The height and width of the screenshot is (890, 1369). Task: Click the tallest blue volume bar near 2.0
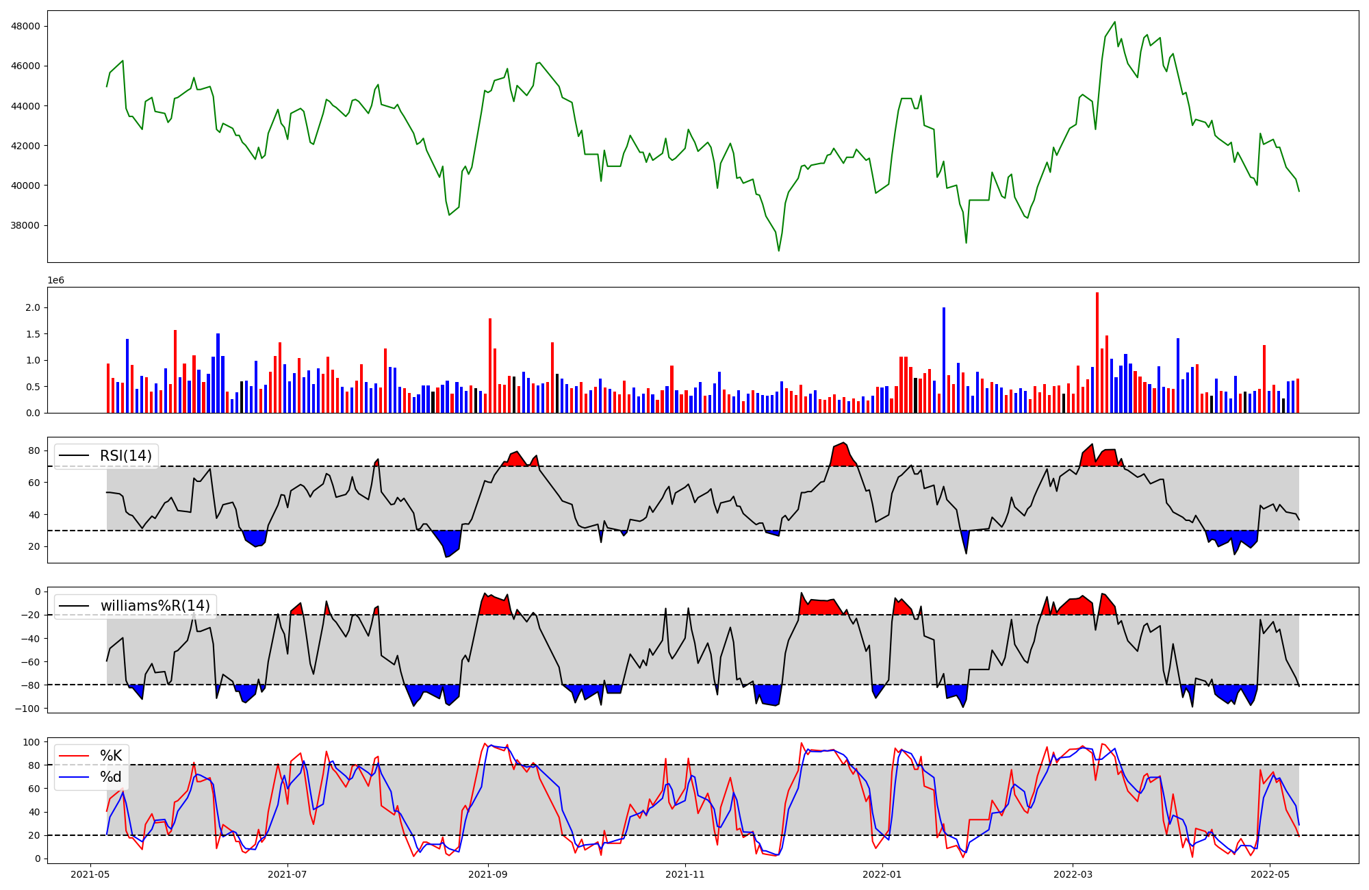[x=944, y=359]
